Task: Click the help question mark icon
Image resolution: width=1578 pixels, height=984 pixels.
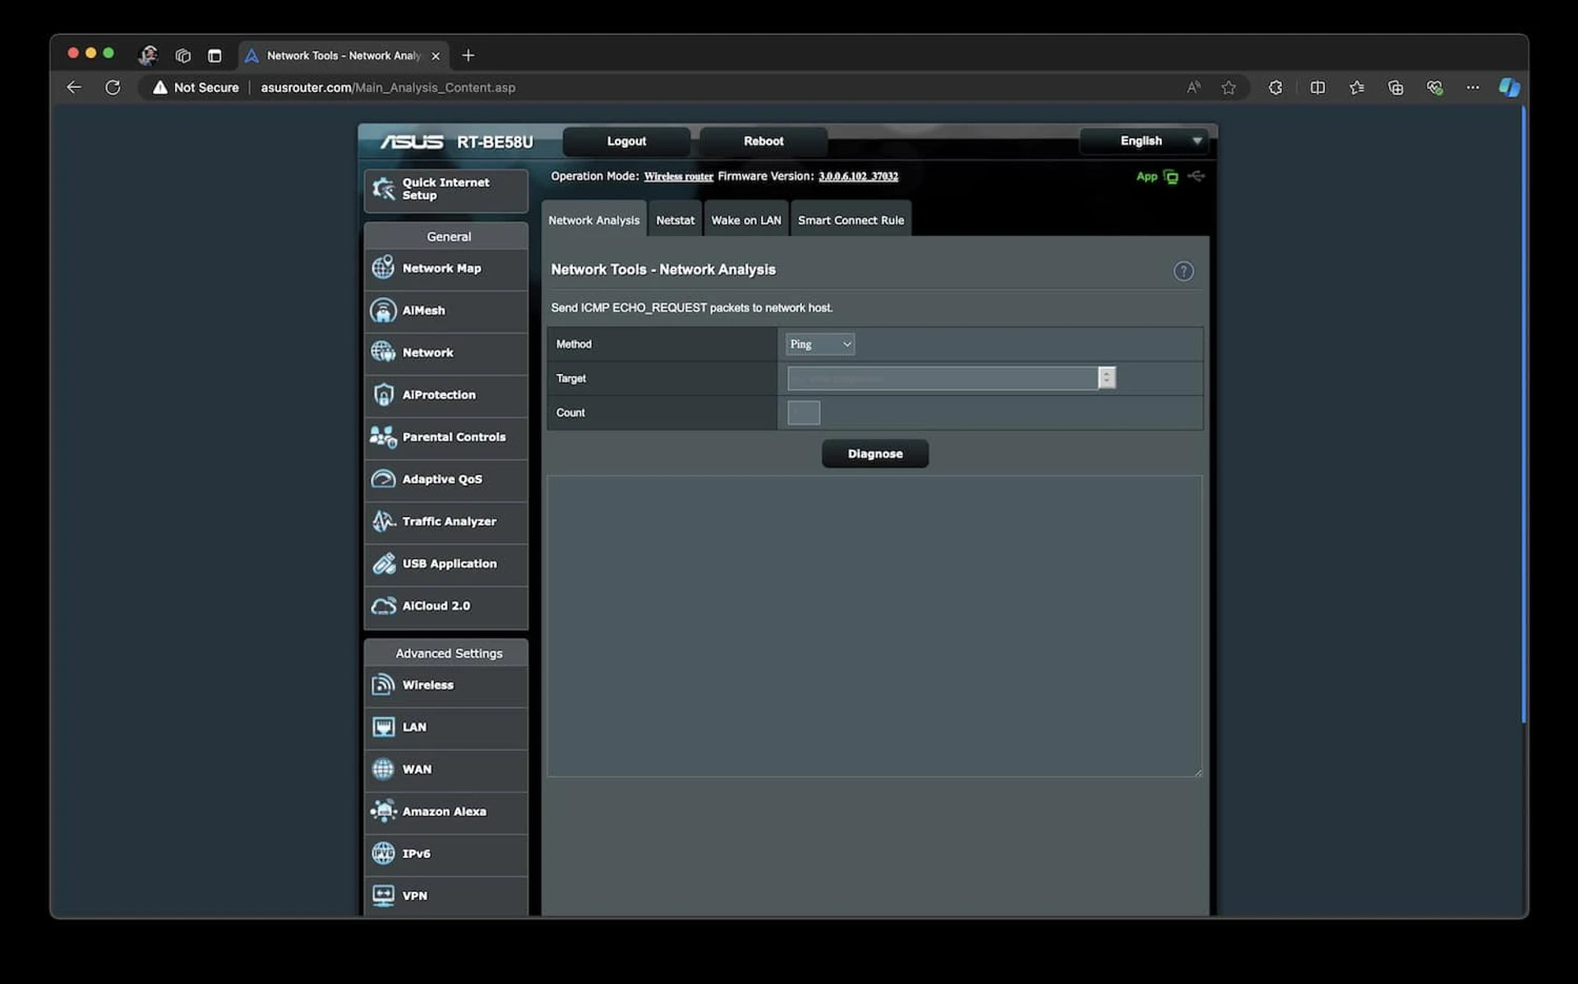Action: point(1183,271)
